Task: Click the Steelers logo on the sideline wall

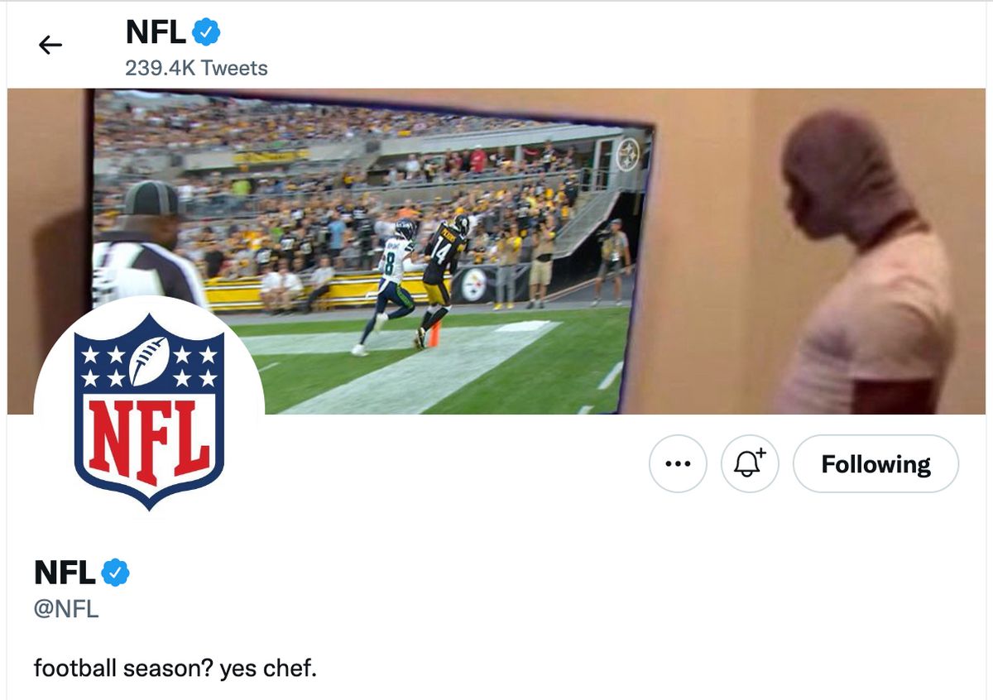Action: point(474,285)
